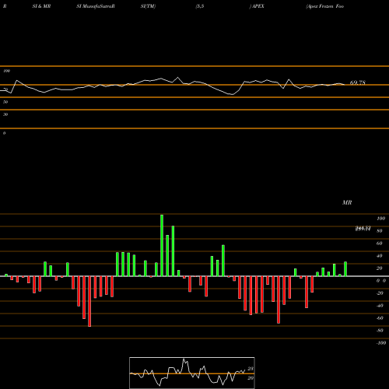Click the value 23 in the mini chart
Viewport: 389px width, 389px height.
click(251, 369)
